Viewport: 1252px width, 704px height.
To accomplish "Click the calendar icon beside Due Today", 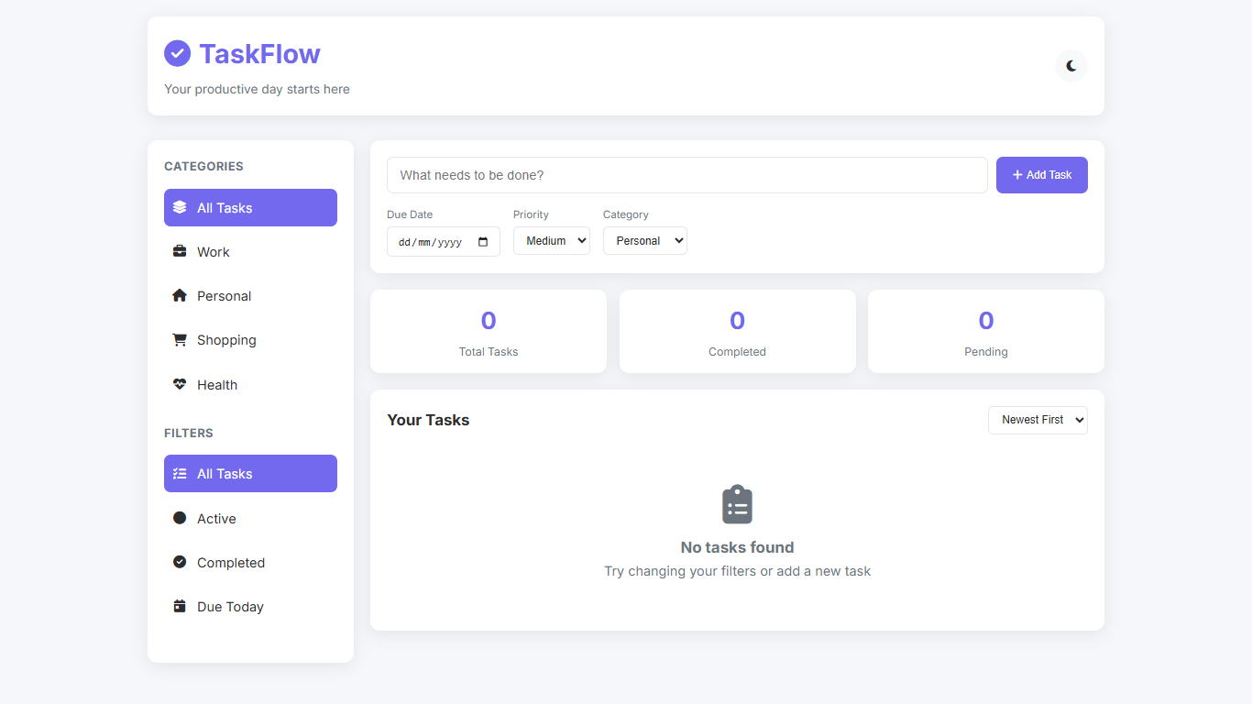I will [180, 606].
